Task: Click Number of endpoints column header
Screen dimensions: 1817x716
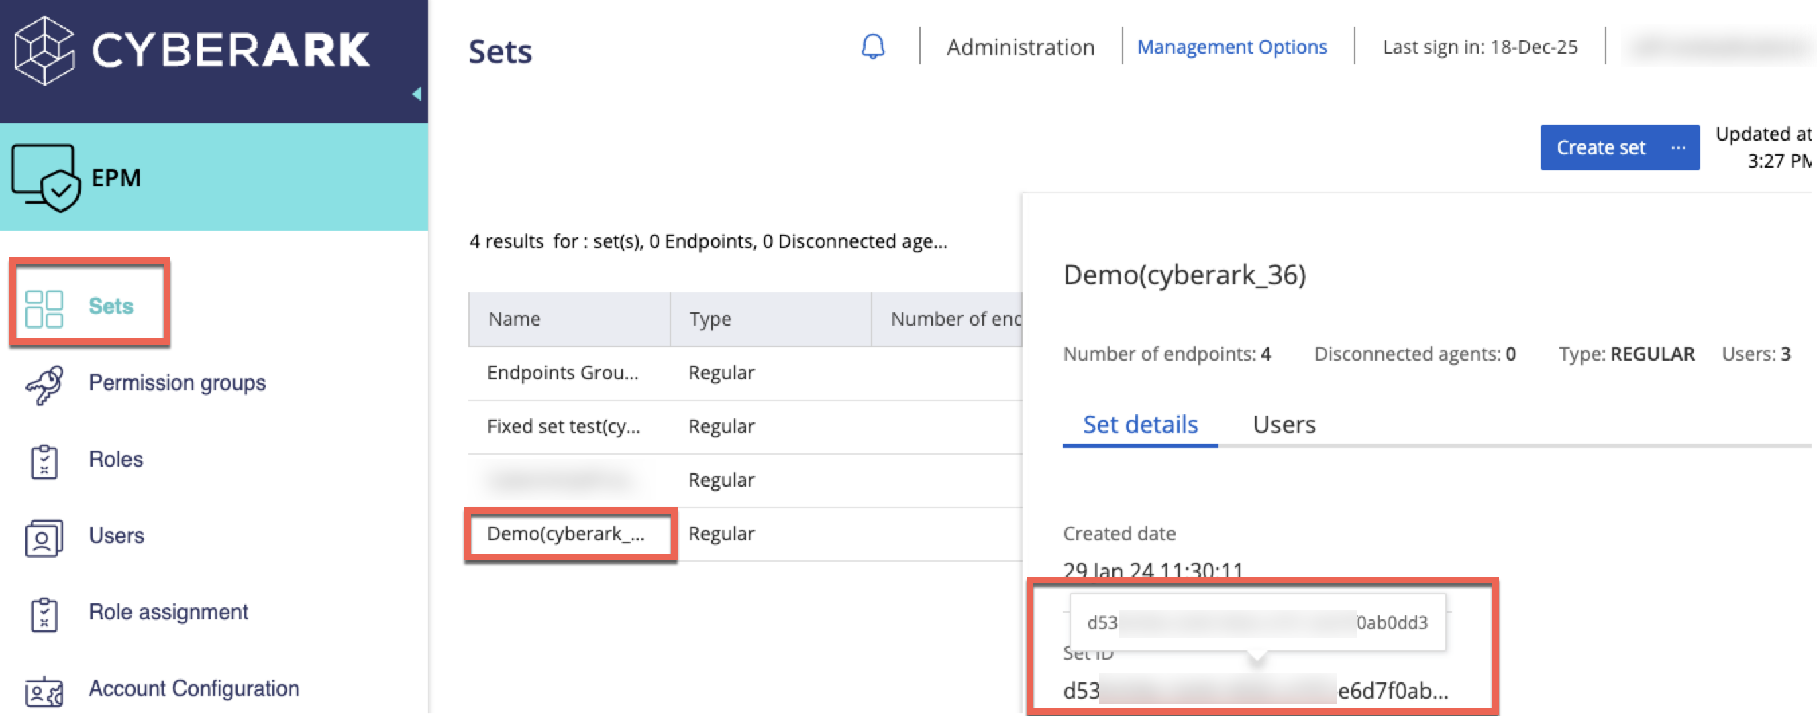Action: pos(947,319)
